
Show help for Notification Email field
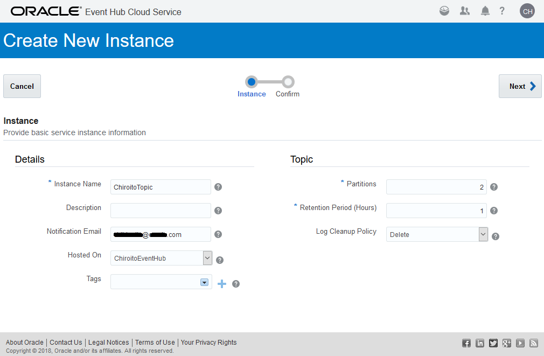(x=218, y=234)
